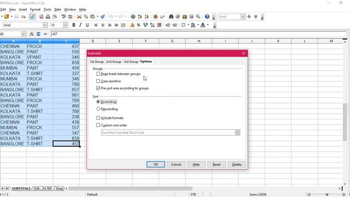Click Help button in Subtotals dialog
This screenshot has width=350, height=197.
point(196,164)
